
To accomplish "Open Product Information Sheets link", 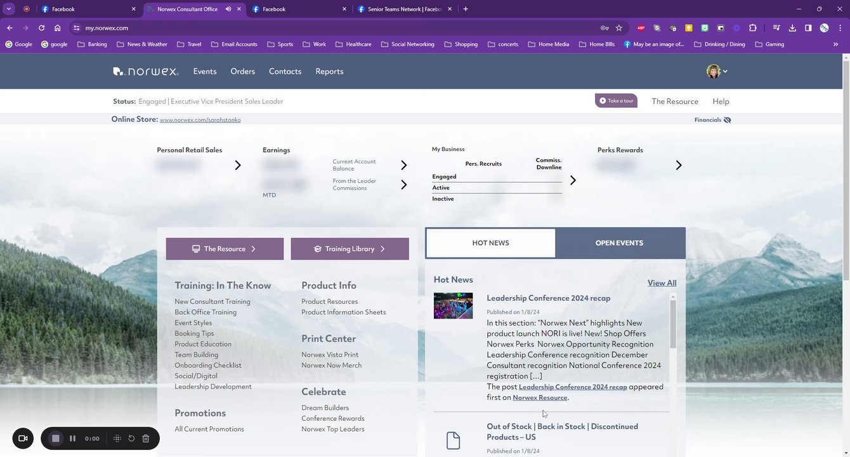I will (x=343, y=312).
